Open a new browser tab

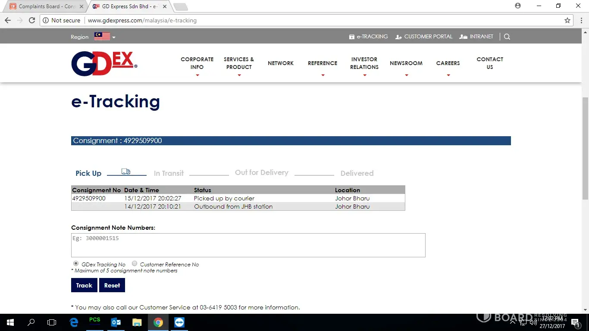[180, 6]
